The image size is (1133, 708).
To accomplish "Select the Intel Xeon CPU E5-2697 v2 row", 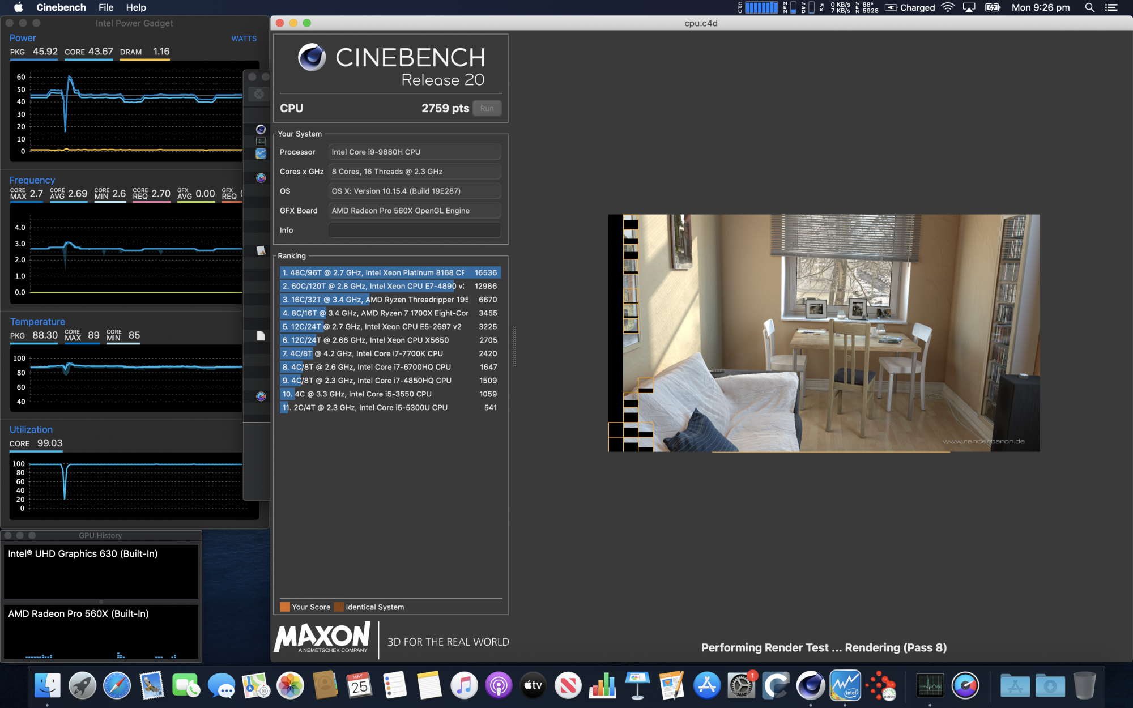I will coord(390,327).
